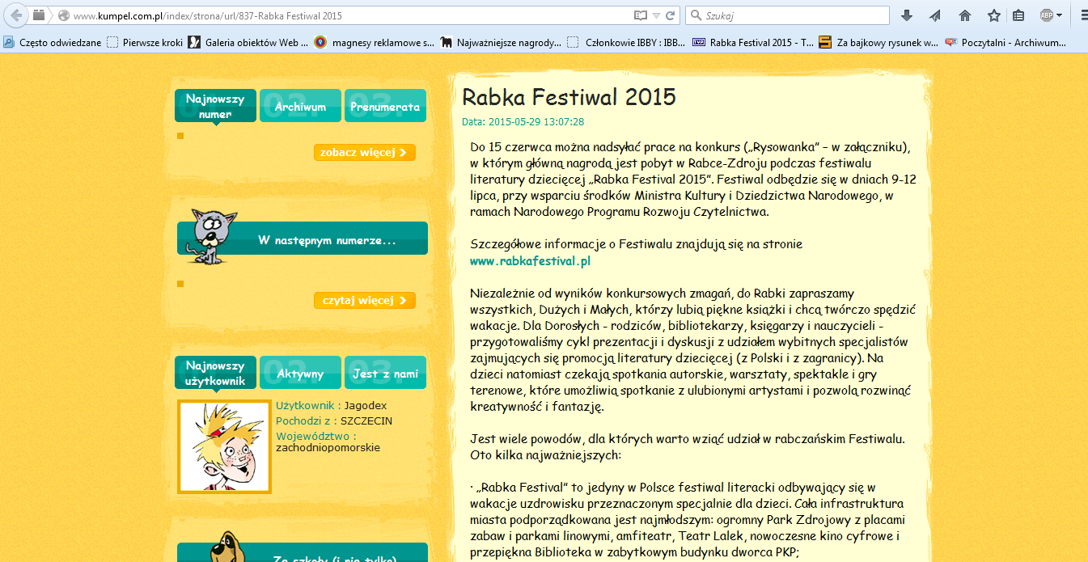
Task: Go to the browser home page icon
Action: 965,15
